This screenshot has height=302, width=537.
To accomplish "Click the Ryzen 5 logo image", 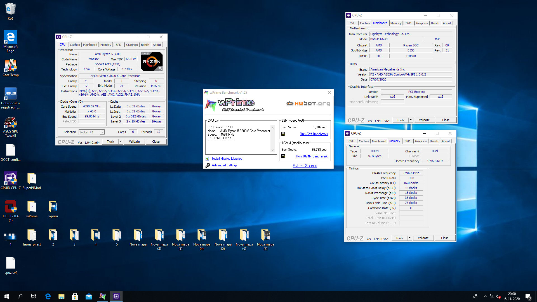I will (x=152, y=61).
